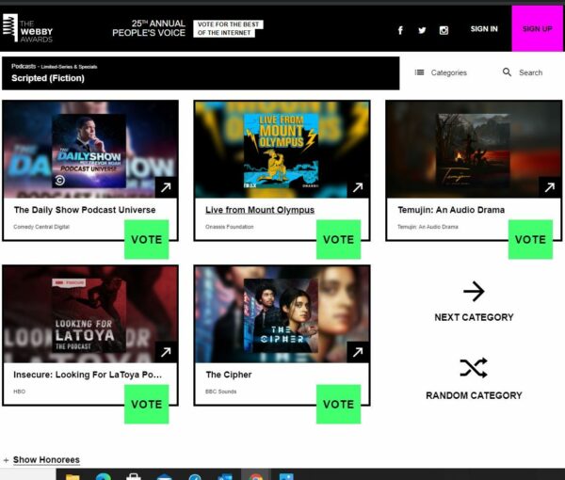Open the Categories list menu
Viewport: 565px width, 480px height.
pyautogui.click(x=441, y=72)
